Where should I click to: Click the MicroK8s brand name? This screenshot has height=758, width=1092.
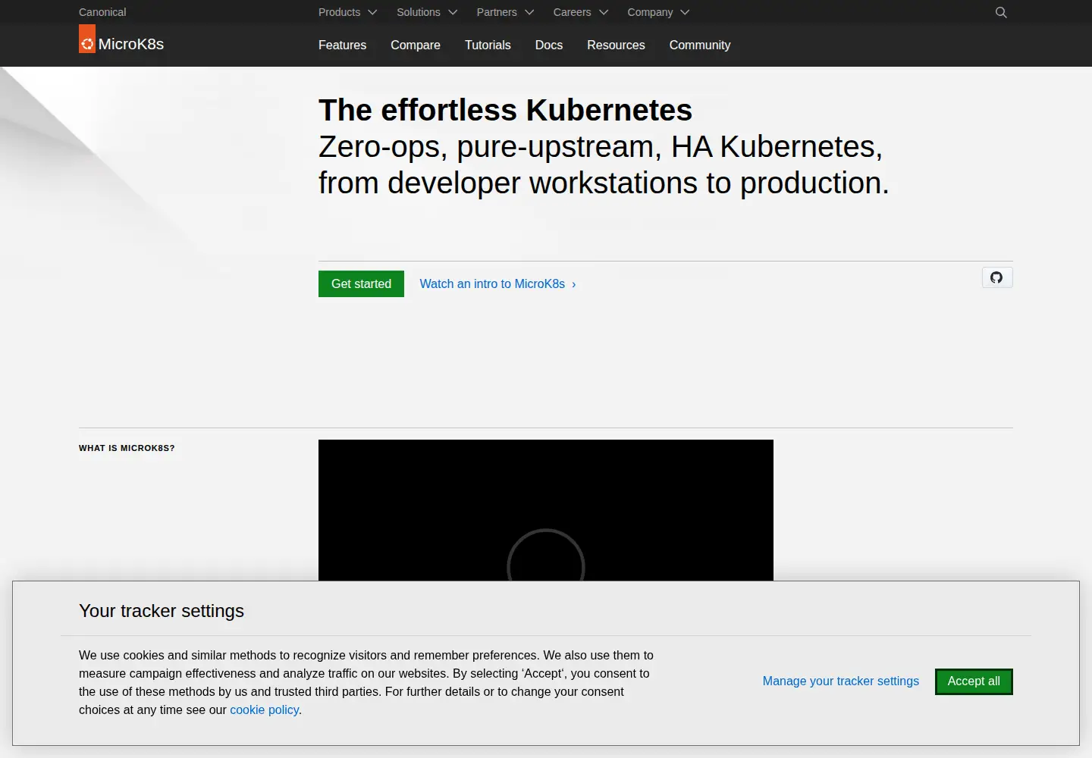click(x=131, y=44)
